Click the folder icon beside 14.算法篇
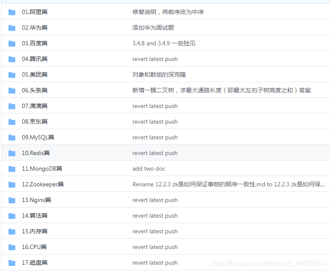The image size is (330, 271). click(12, 216)
